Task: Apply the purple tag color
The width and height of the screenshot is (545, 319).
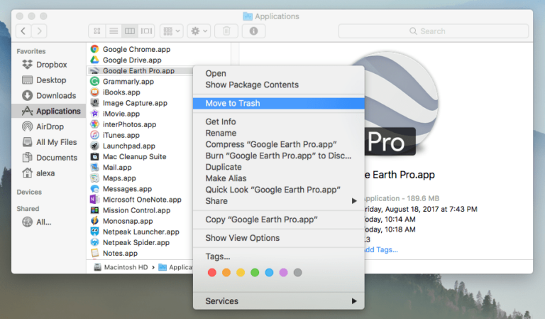Action: pos(284,272)
